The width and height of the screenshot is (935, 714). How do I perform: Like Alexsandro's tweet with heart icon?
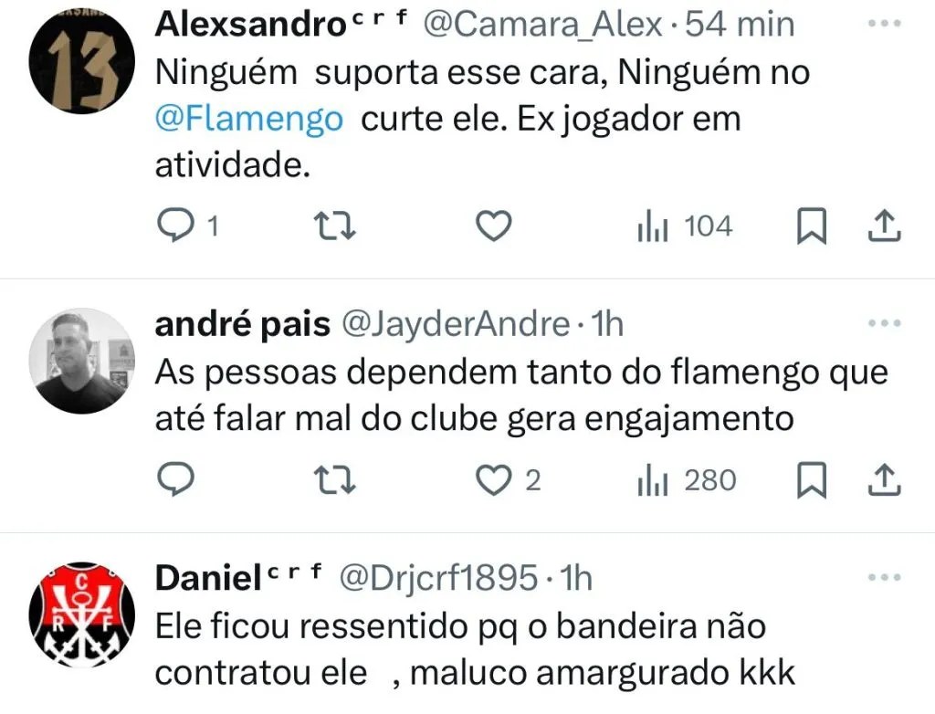tap(494, 226)
